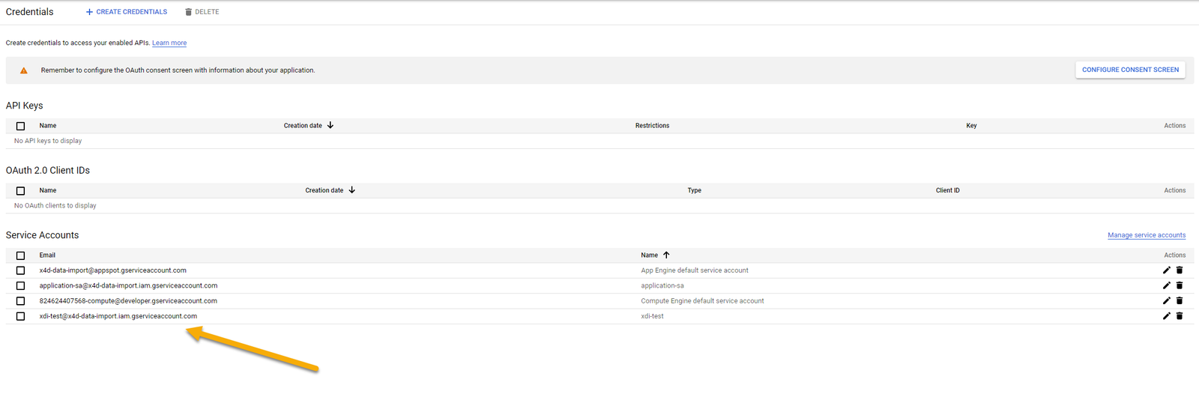Click Delete in the Credentials toolbar

[x=202, y=12]
